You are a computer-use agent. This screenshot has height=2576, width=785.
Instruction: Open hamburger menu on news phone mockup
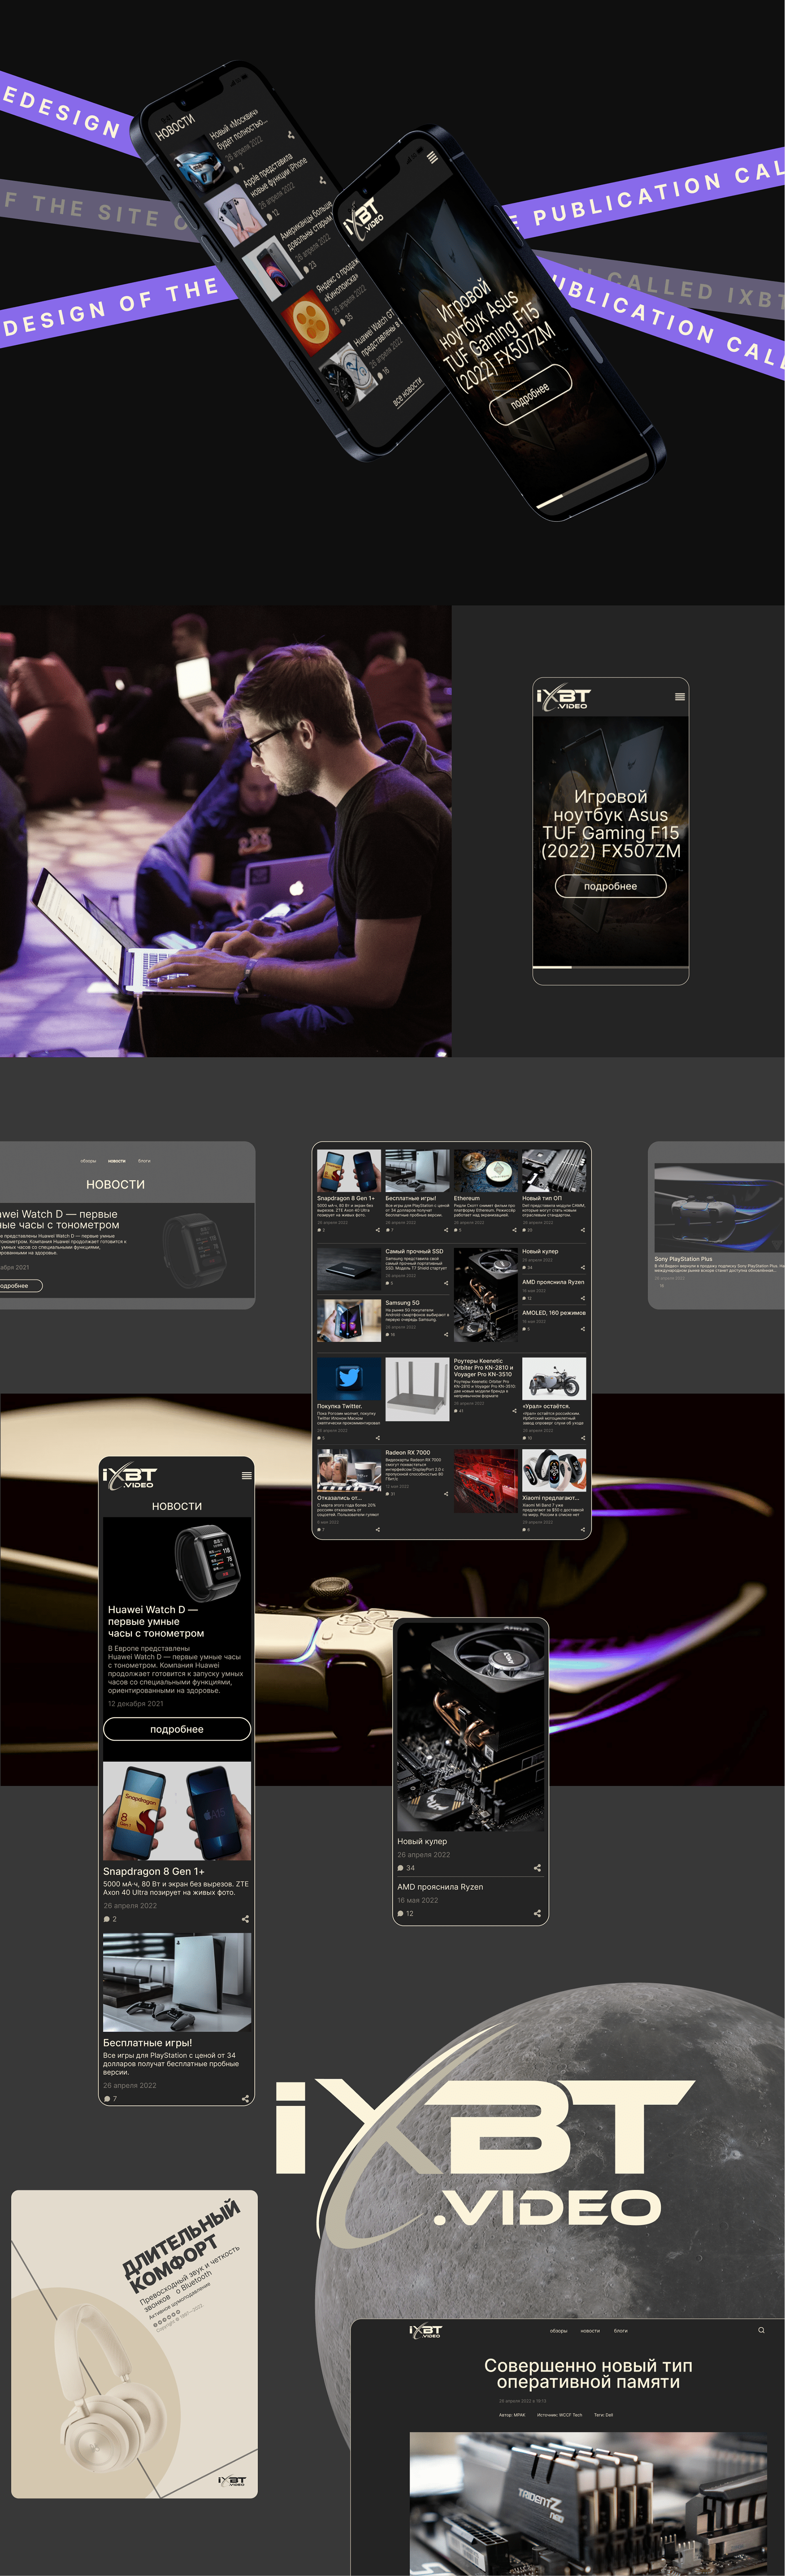(247, 1475)
